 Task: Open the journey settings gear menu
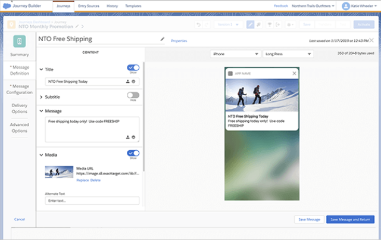[291, 24]
